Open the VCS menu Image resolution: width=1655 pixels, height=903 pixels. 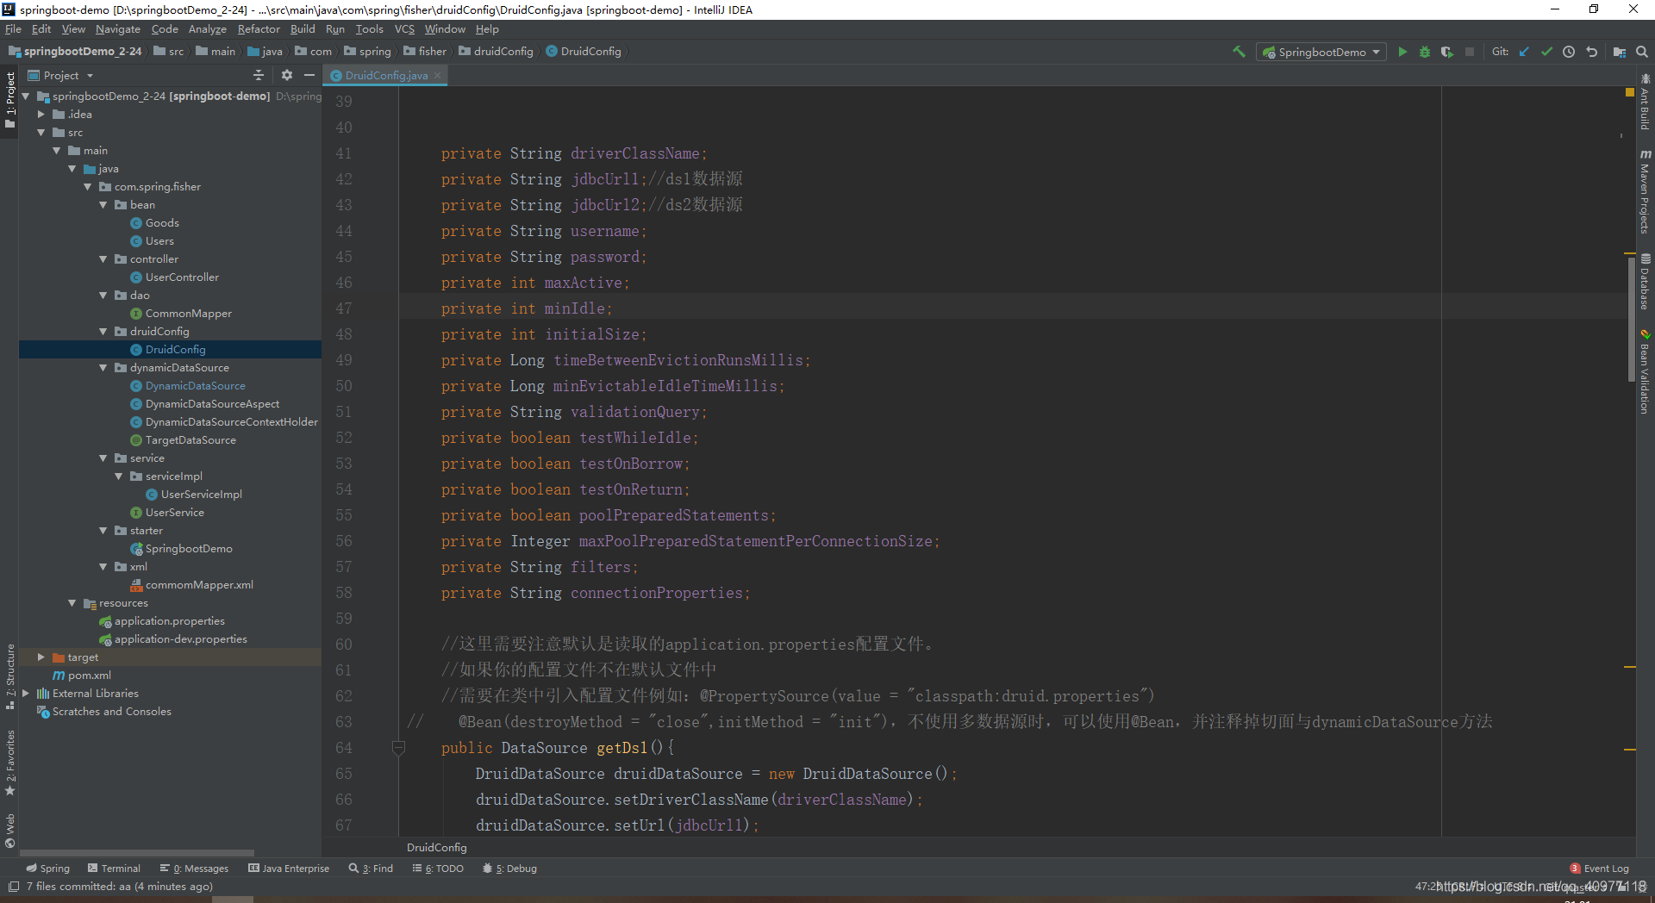coord(404,28)
